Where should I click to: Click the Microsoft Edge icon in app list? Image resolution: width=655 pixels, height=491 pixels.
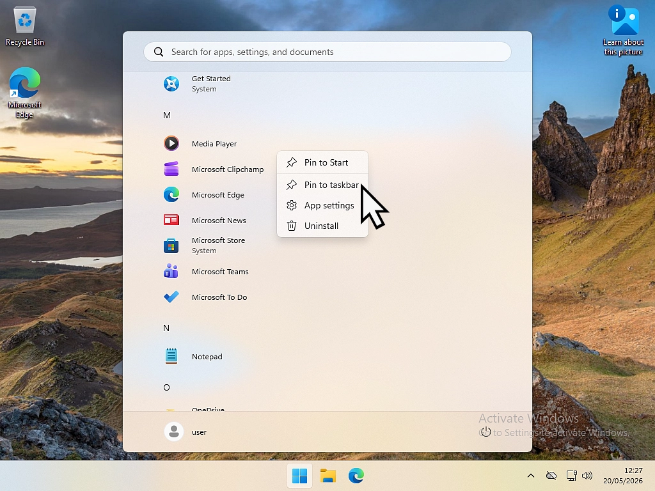pos(171,194)
